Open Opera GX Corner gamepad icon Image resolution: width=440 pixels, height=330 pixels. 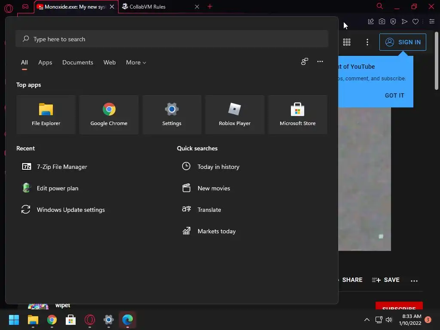pyautogui.click(x=25, y=7)
